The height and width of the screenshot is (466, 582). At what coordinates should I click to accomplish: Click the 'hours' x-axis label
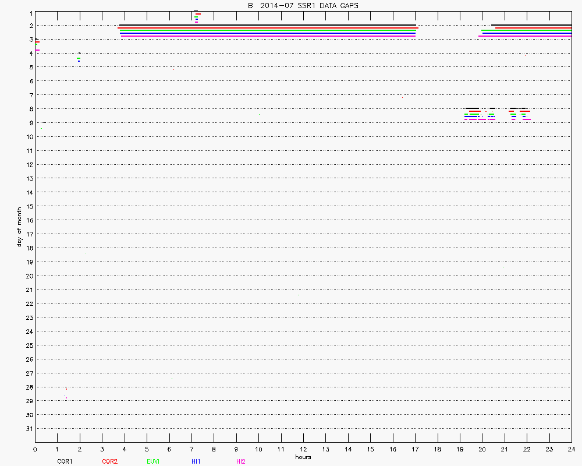pyautogui.click(x=303, y=457)
